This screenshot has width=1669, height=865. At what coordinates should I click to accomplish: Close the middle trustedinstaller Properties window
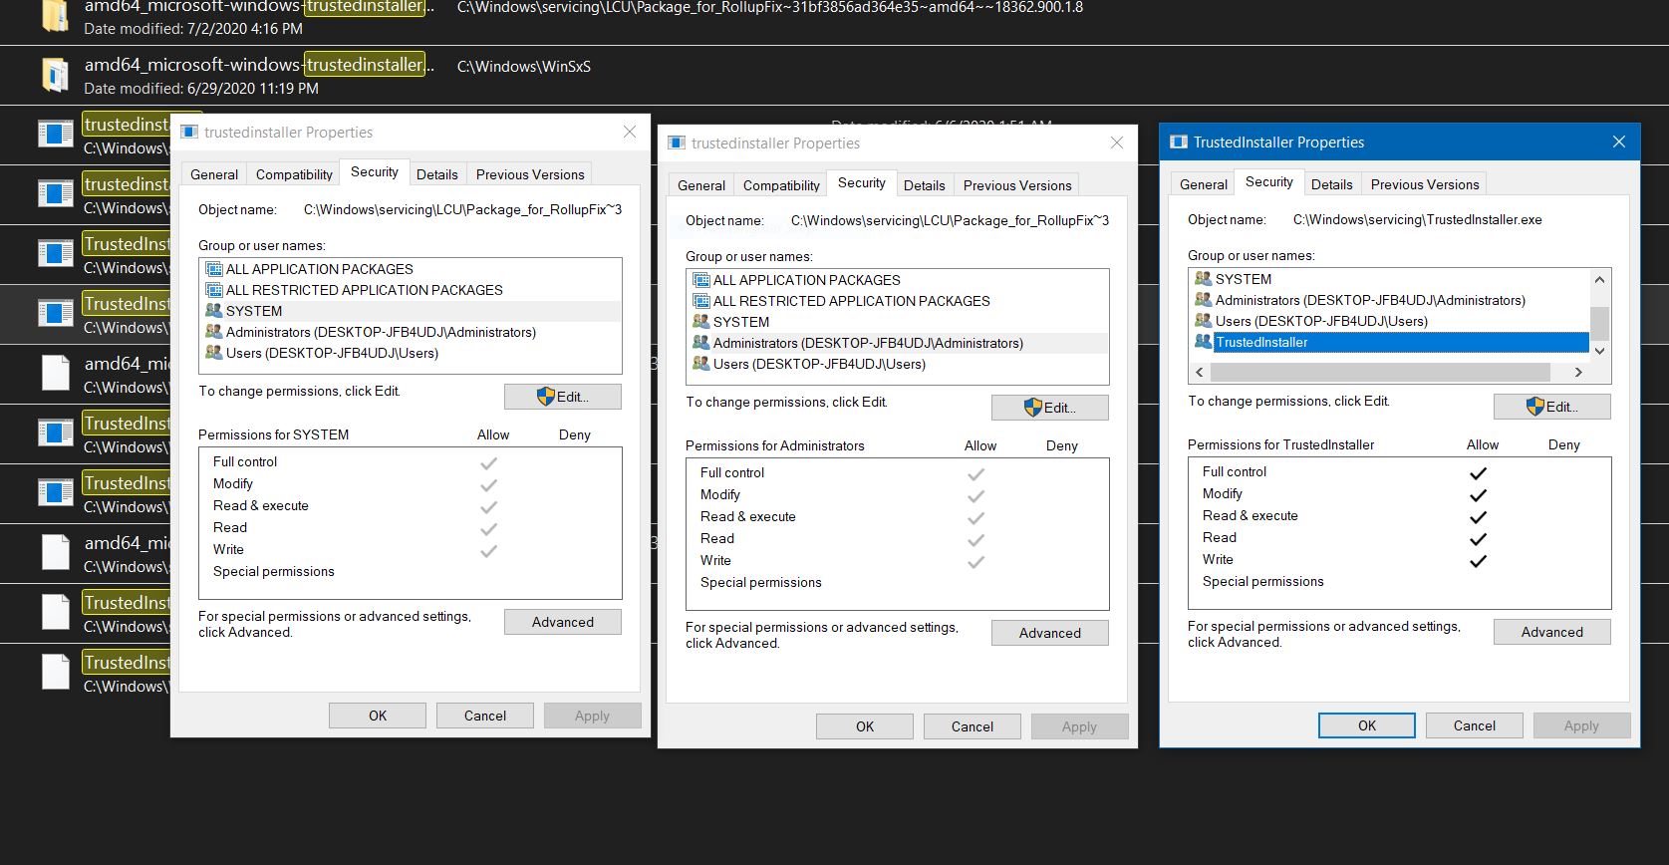pyautogui.click(x=1117, y=143)
